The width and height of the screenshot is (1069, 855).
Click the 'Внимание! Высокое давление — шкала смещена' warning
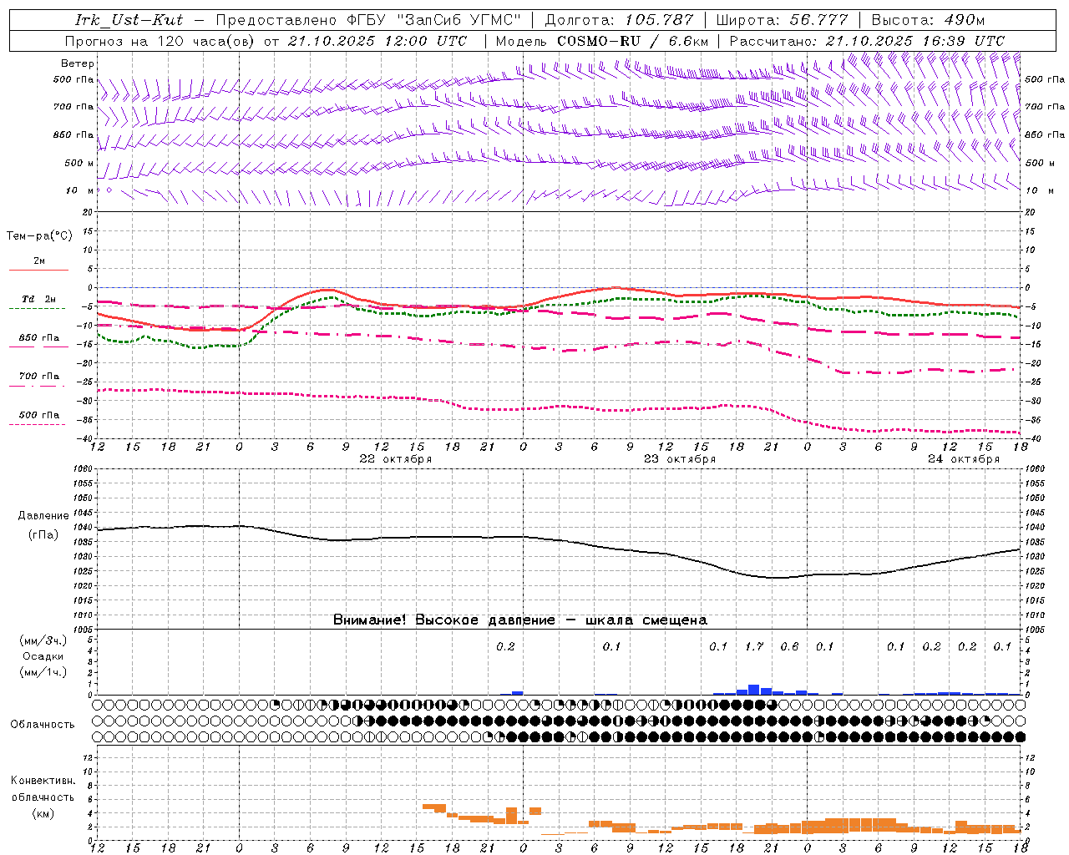point(520,620)
